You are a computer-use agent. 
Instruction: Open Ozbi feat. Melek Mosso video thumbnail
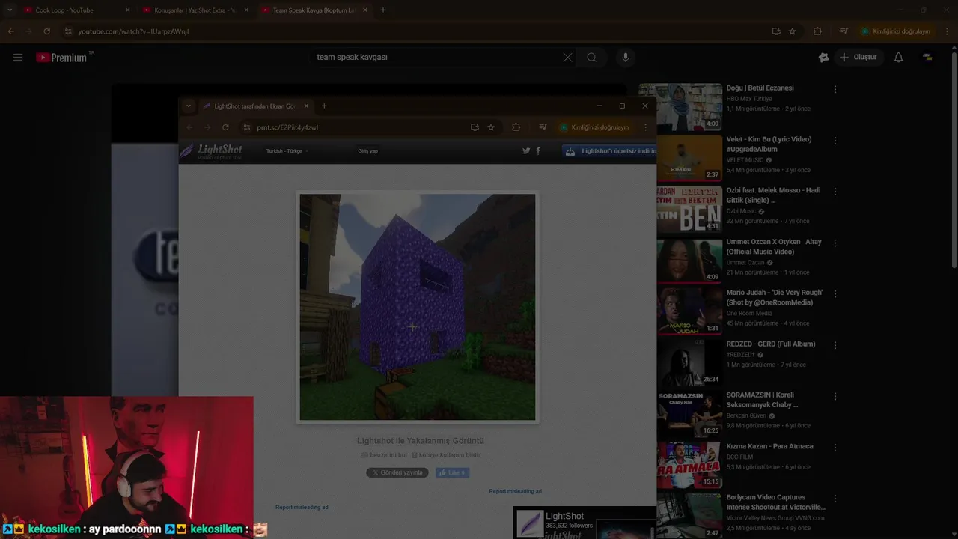click(x=689, y=209)
